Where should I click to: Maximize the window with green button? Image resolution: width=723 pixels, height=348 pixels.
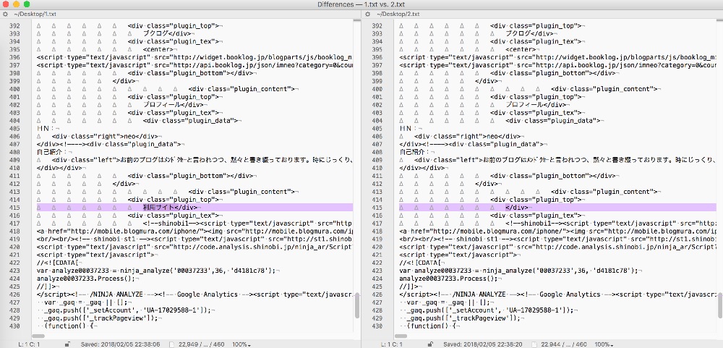(27, 4)
